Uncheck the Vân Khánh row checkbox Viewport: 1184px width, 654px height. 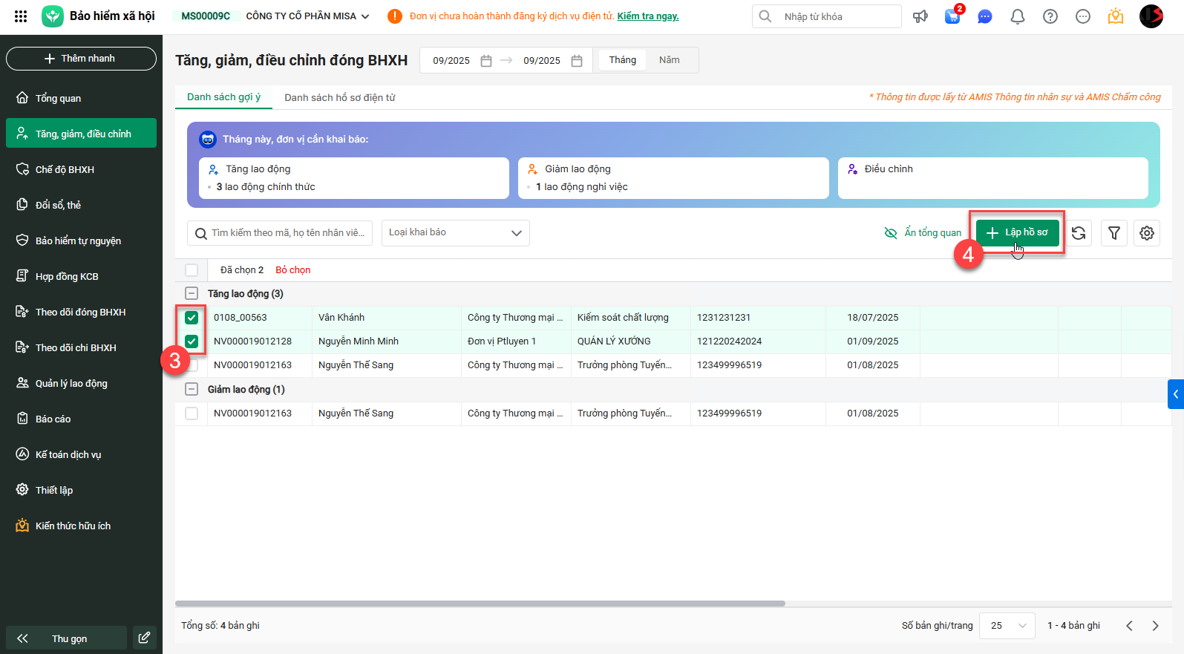[x=192, y=318]
